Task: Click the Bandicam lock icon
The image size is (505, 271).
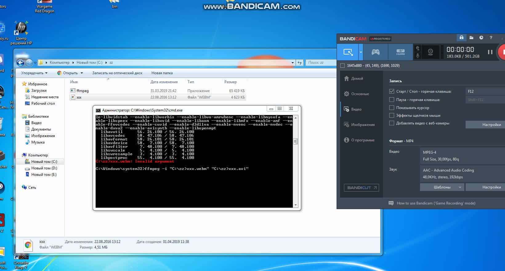Action: (x=461, y=38)
